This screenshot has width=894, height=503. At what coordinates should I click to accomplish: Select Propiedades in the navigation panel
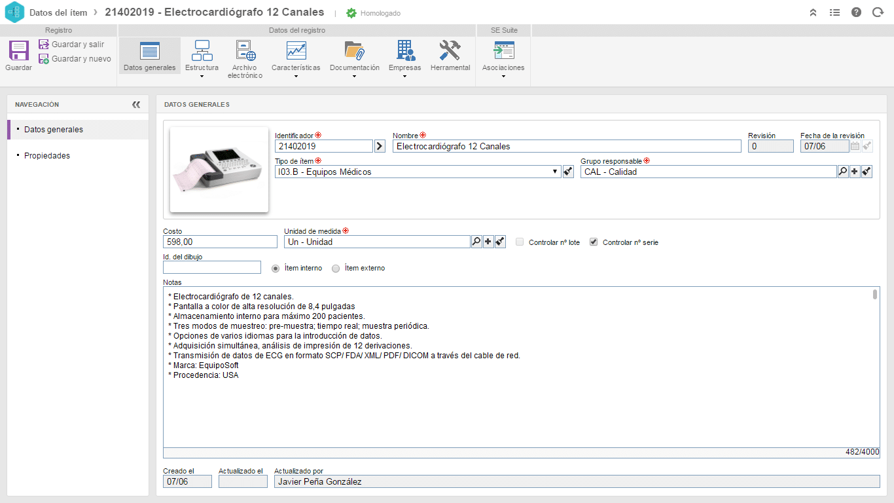tap(47, 156)
